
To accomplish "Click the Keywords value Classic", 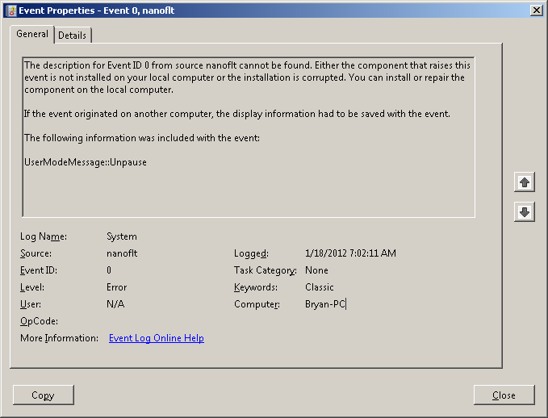I will pos(320,287).
